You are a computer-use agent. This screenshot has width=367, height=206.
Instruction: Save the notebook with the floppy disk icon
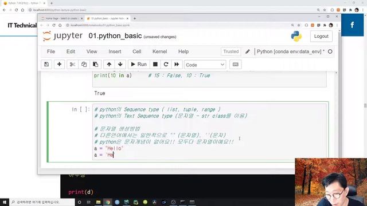(46, 65)
